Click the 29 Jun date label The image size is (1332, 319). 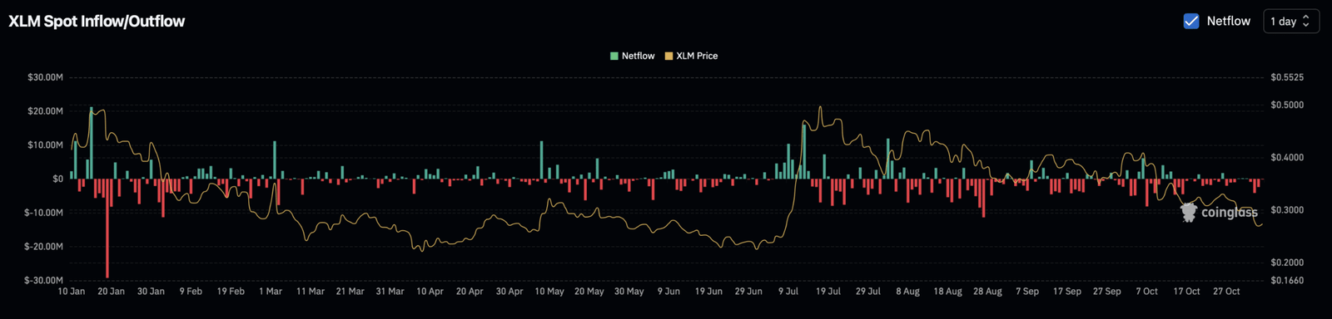coord(748,292)
